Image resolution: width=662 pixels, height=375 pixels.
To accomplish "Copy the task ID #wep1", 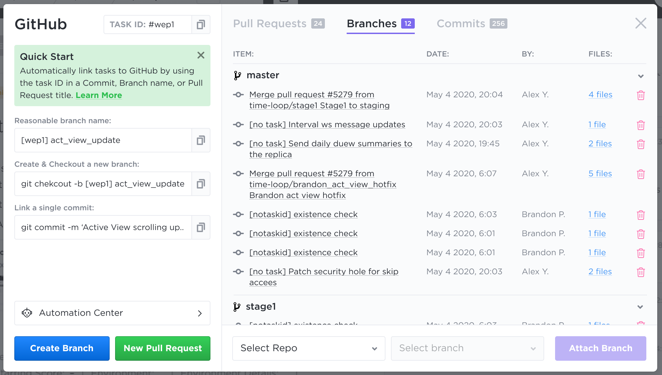I will 201,25.
